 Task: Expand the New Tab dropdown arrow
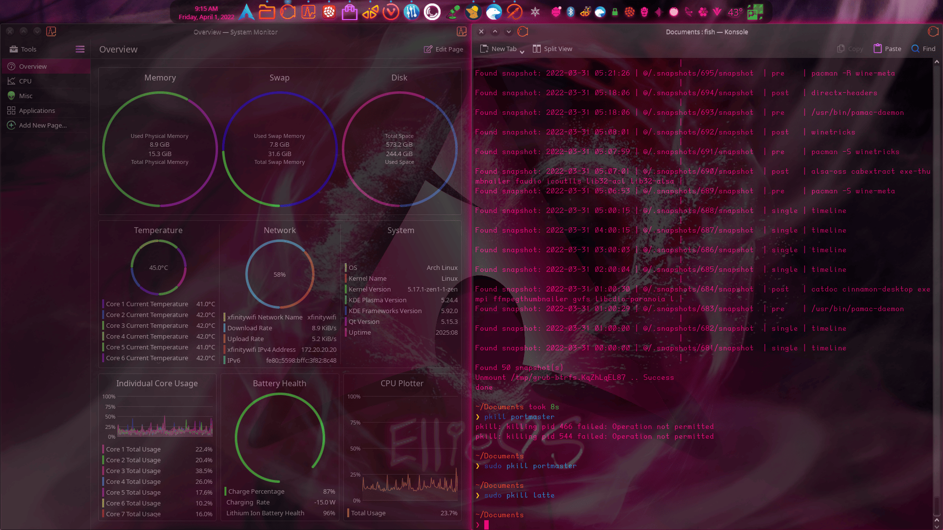click(x=522, y=51)
